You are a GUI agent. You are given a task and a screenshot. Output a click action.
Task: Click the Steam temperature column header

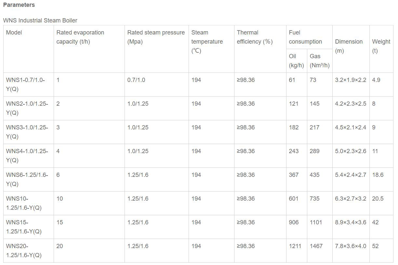coord(207,42)
